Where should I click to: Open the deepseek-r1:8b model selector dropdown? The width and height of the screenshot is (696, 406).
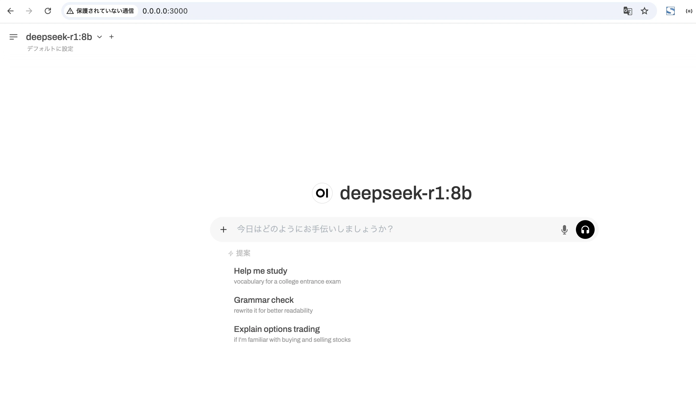pos(64,37)
